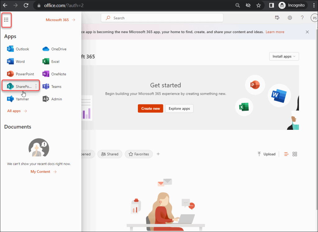The height and width of the screenshot is (232, 318).
Task: Open SharePoint from the Apps list
Action: click(x=19, y=87)
